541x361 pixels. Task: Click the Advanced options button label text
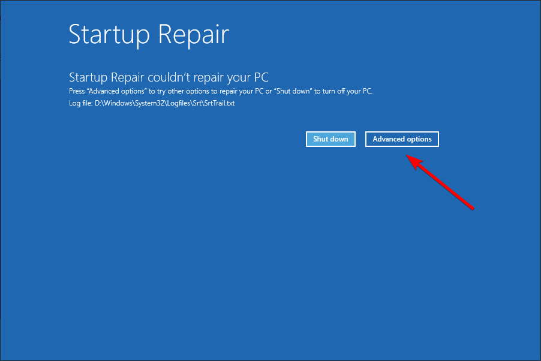point(402,139)
